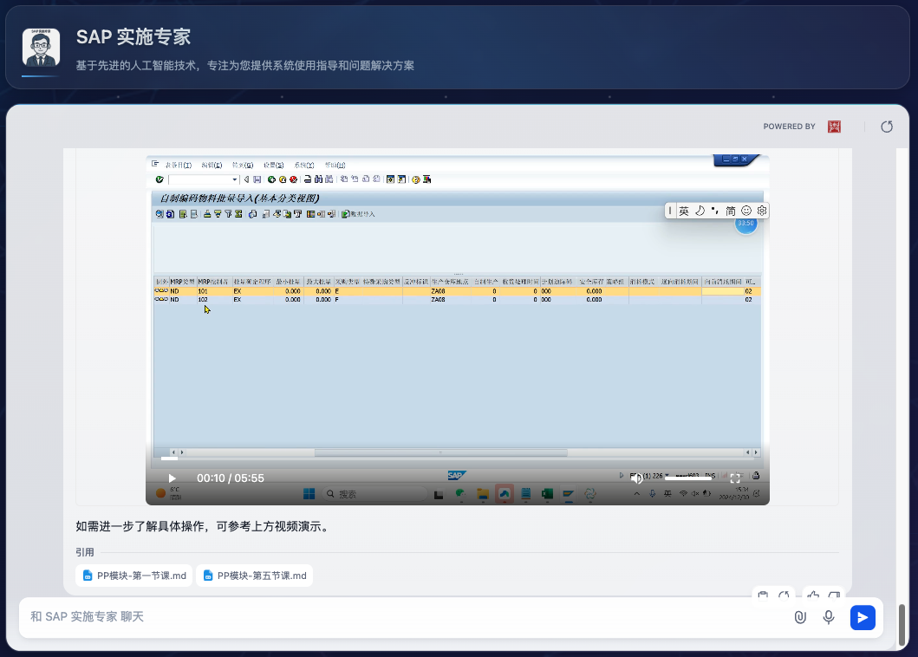Click the POWERED BY red logo
This screenshot has height=657, width=918.
(834, 127)
